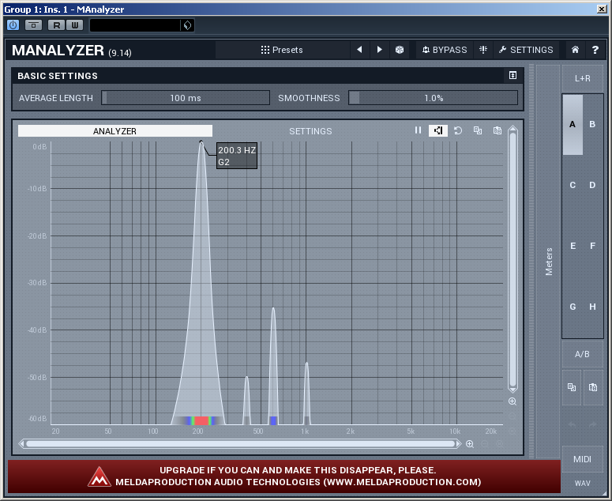Switch to the analyzer SETTINGS tab
Screen dimensions: 612x501
click(x=310, y=131)
